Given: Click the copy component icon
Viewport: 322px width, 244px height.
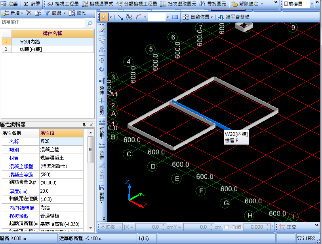Looking at the screenshot, I should pyautogui.click(x=38, y=13).
